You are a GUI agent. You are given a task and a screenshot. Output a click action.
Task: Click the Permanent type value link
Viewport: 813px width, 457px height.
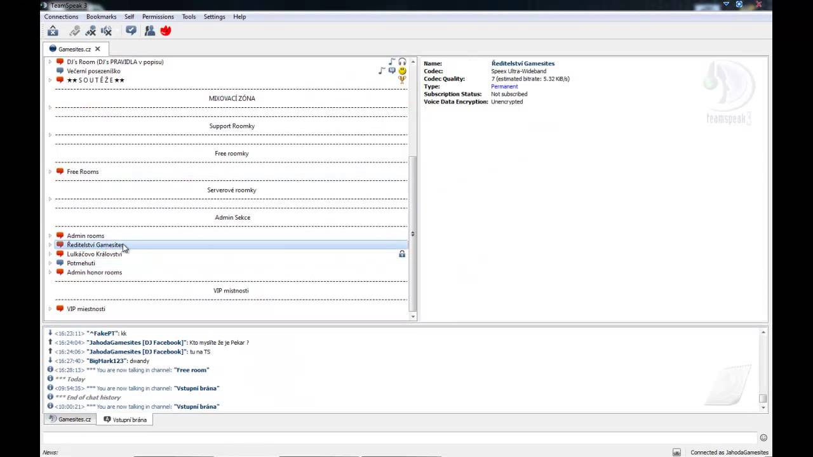[504, 86]
